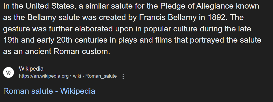Open the three-dot menu beside the URL
Viewport: 273px width, 102px height.
coord(123,77)
